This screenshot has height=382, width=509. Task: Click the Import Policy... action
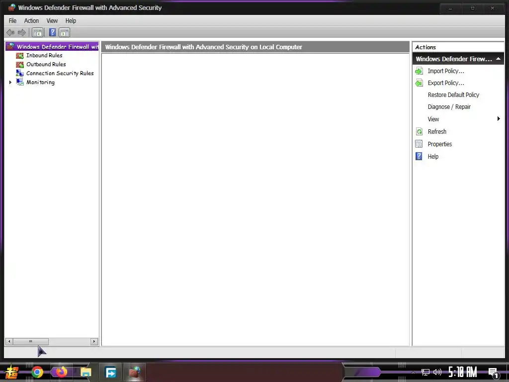point(446,71)
